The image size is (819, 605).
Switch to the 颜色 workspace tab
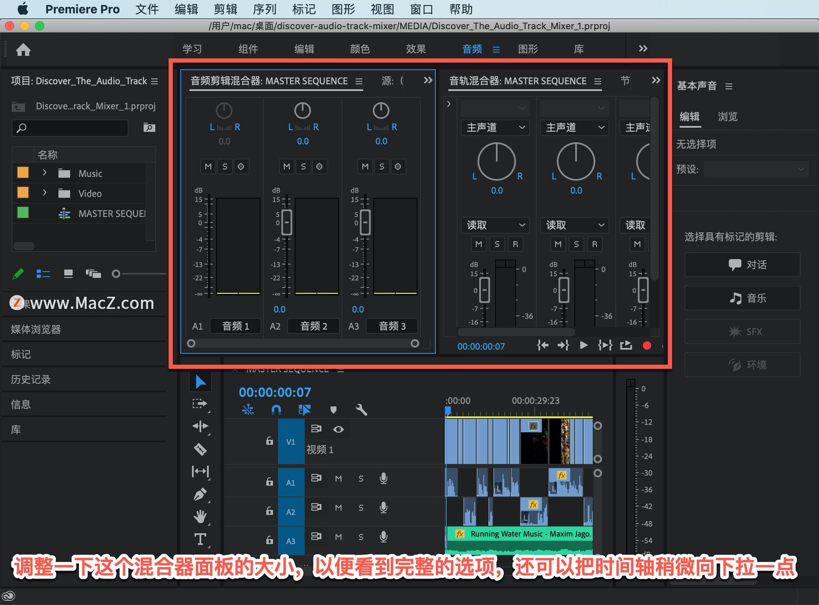coord(360,49)
